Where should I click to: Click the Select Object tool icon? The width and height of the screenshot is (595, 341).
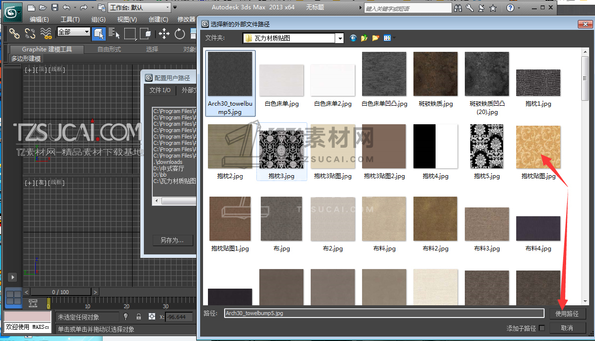[99, 33]
